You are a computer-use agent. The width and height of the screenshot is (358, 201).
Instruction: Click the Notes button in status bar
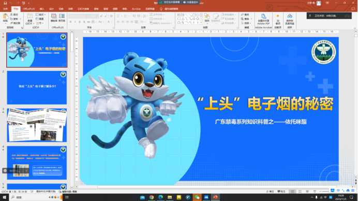tap(270, 191)
